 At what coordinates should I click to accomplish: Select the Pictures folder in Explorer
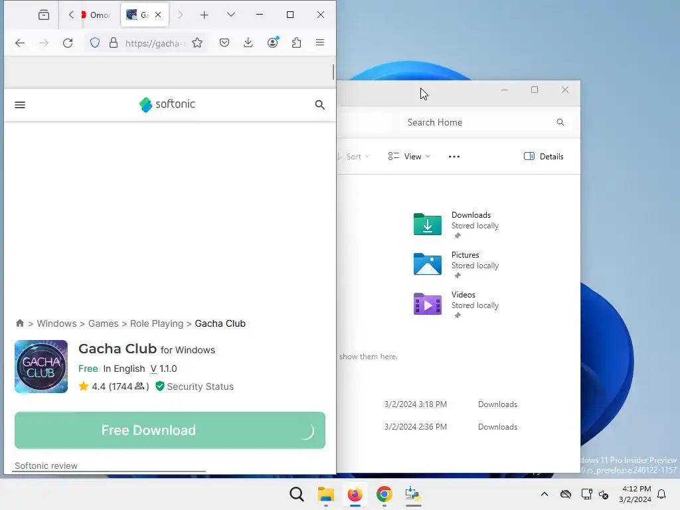click(x=456, y=264)
